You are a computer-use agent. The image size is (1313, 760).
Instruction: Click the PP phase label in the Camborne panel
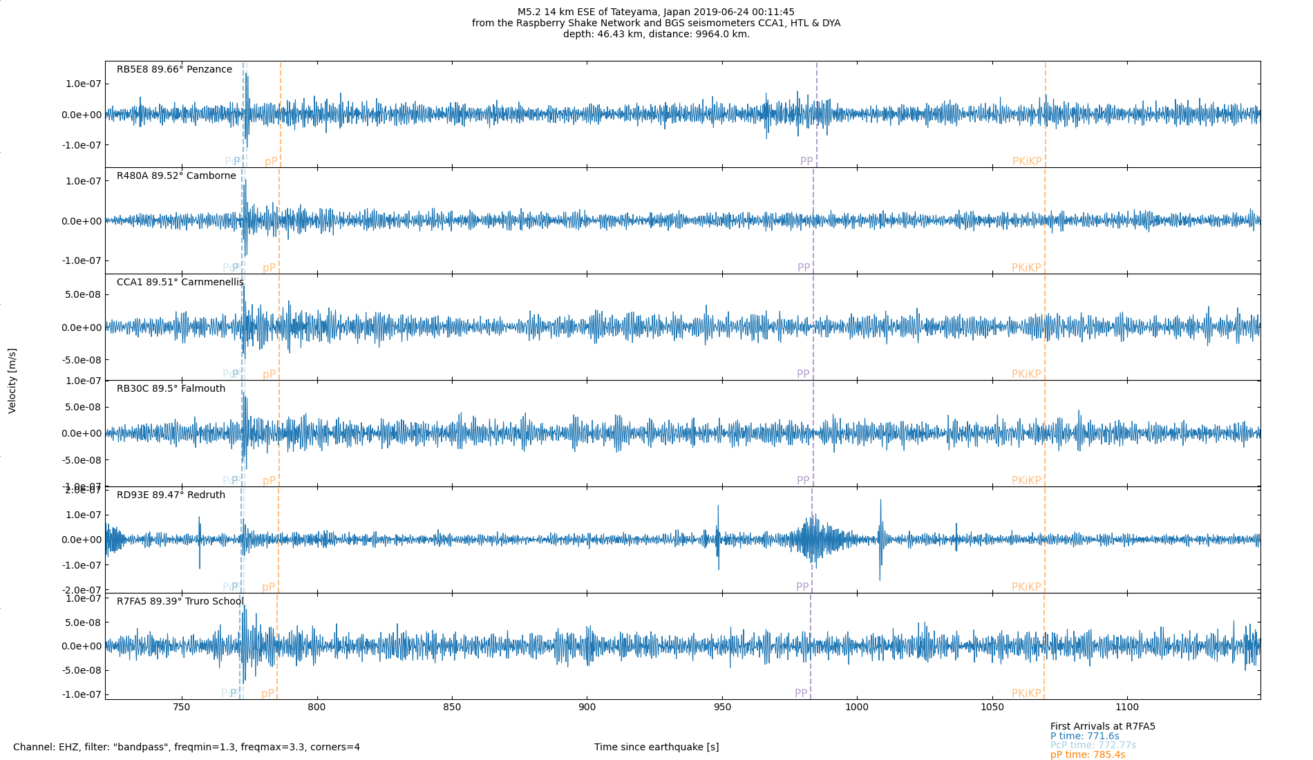click(804, 268)
